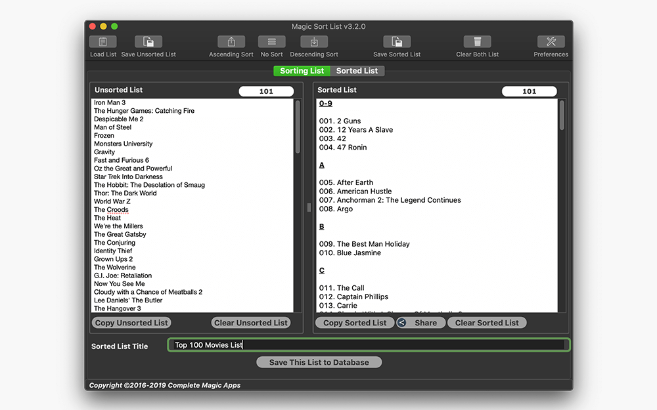
Task: Click 'Grown Ups 2' entry
Action: coord(113,259)
